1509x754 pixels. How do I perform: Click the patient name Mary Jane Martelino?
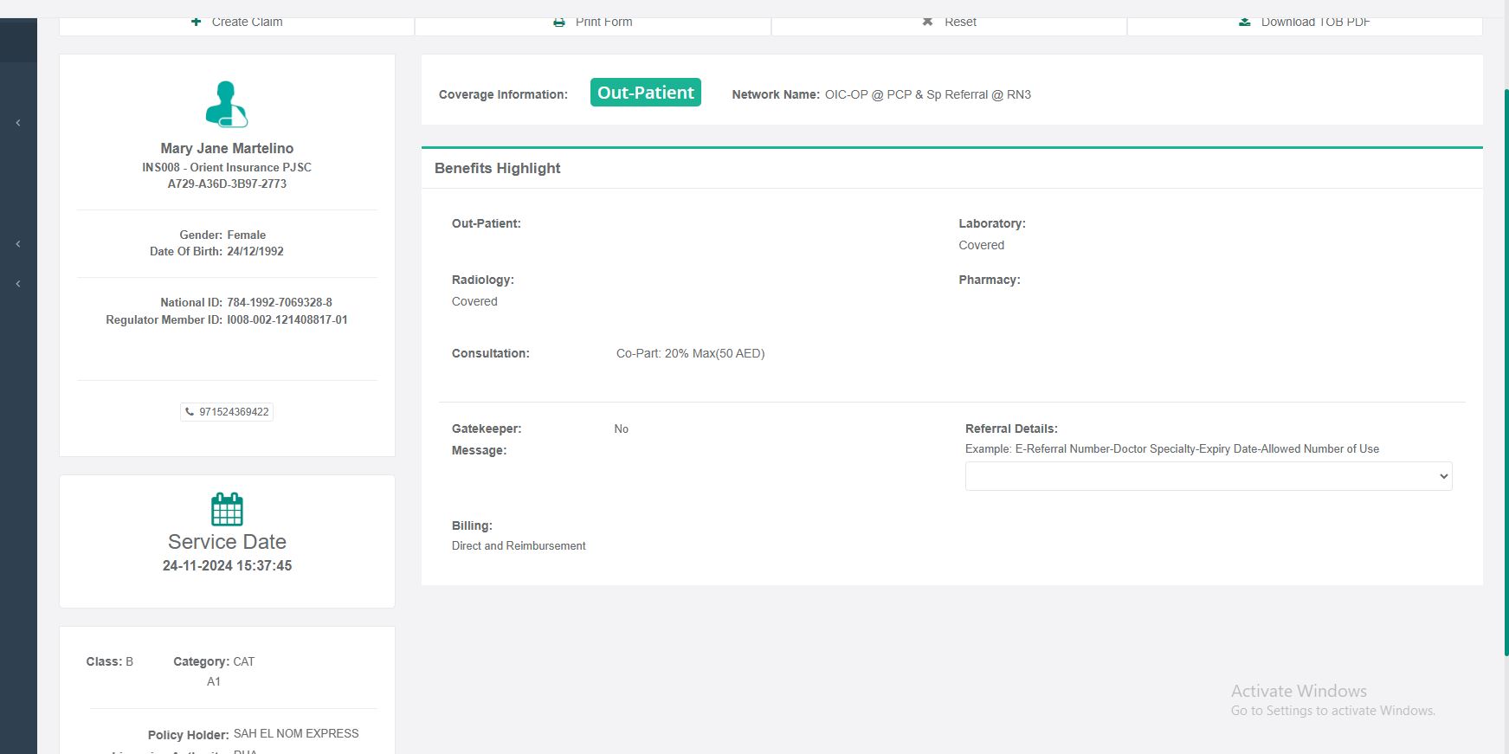(227, 148)
